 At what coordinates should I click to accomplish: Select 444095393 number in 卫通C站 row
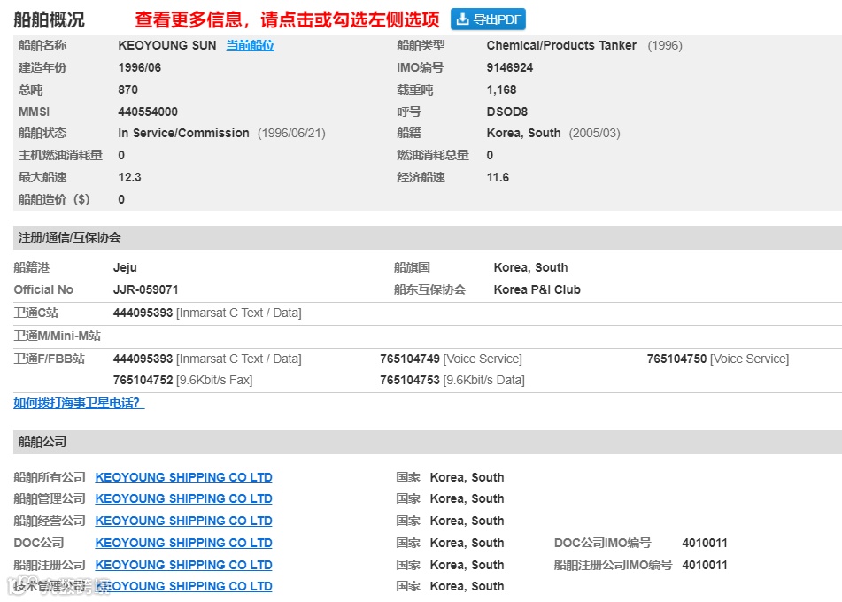coord(143,313)
